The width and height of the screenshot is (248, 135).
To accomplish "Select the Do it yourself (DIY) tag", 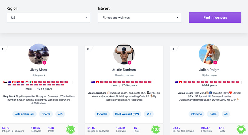I will tap(126, 114).
